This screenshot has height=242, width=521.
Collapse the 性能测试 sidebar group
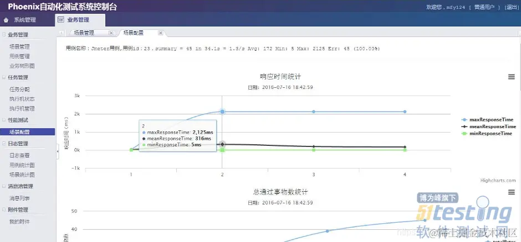4,120
